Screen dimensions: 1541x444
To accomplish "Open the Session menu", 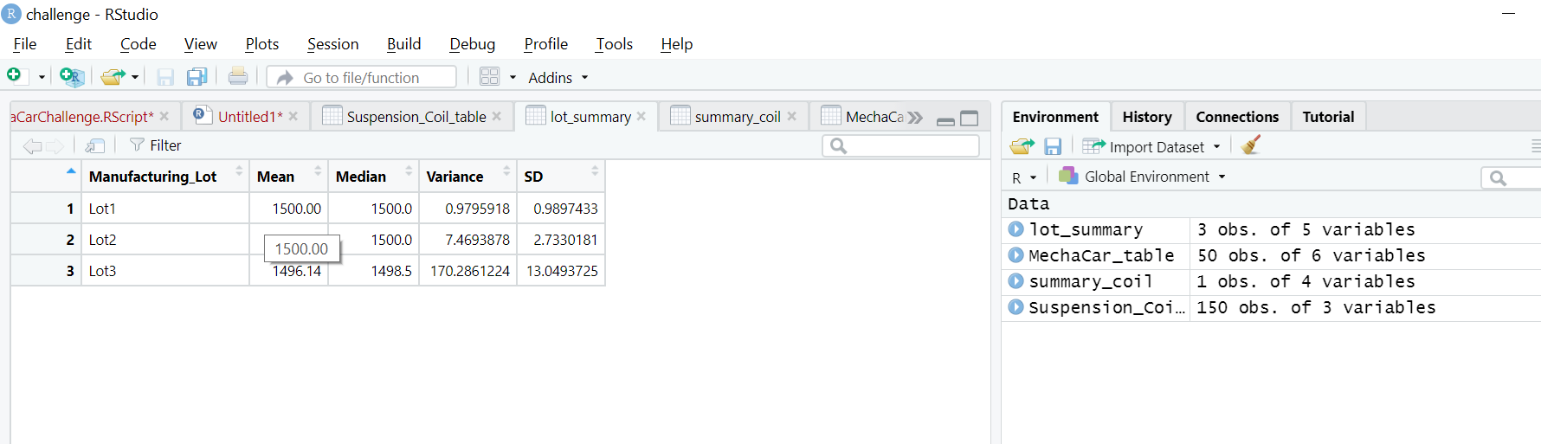I will click(x=332, y=44).
